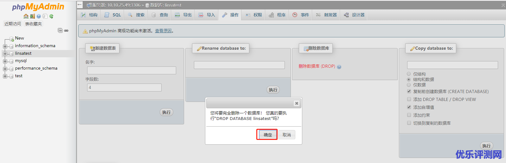The height and width of the screenshot is (163, 506).
Task: Open the 设计器 tab
Action: (354, 15)
